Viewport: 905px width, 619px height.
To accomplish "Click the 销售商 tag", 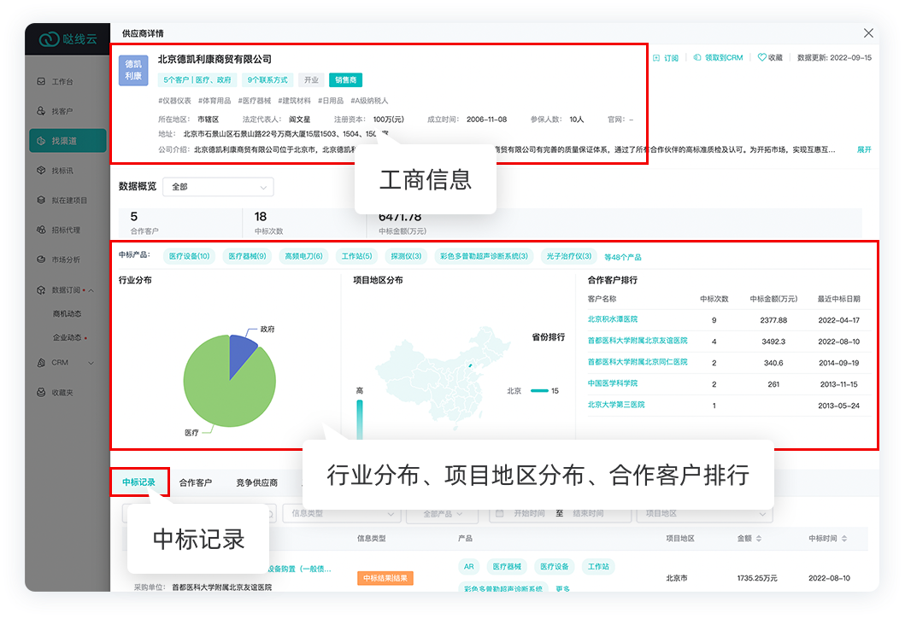I will (346, 80).
